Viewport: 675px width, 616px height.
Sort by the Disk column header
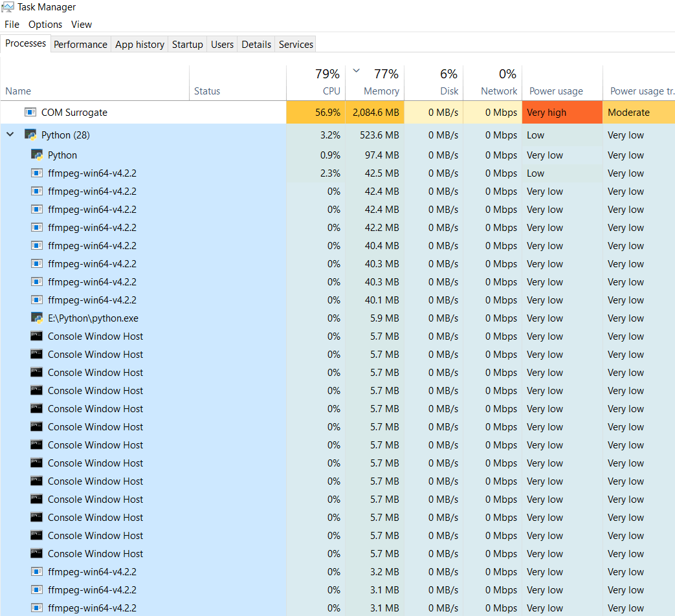(434, 83)
